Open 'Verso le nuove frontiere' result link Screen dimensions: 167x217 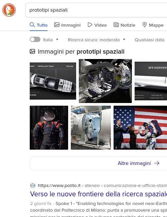tap(99, 194)
